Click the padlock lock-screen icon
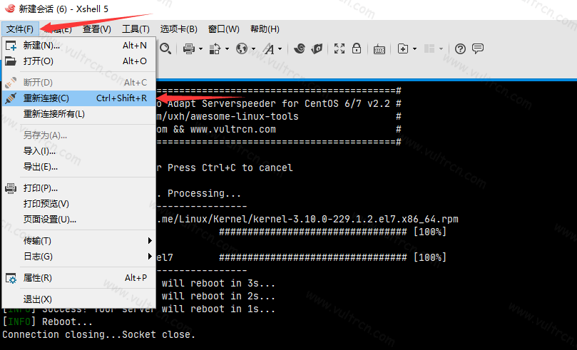 coord(356,48)
